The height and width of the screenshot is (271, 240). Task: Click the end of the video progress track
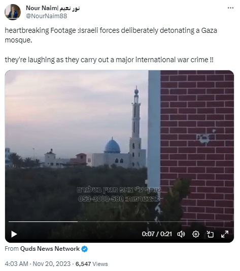coord(229,221)
